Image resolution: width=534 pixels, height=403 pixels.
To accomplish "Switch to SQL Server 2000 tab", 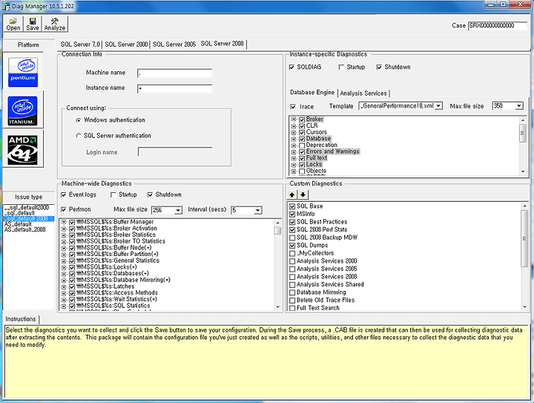I will click(126, 45).
